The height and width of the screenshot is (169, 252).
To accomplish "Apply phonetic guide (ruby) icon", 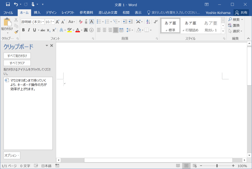I will pos(86,22).
